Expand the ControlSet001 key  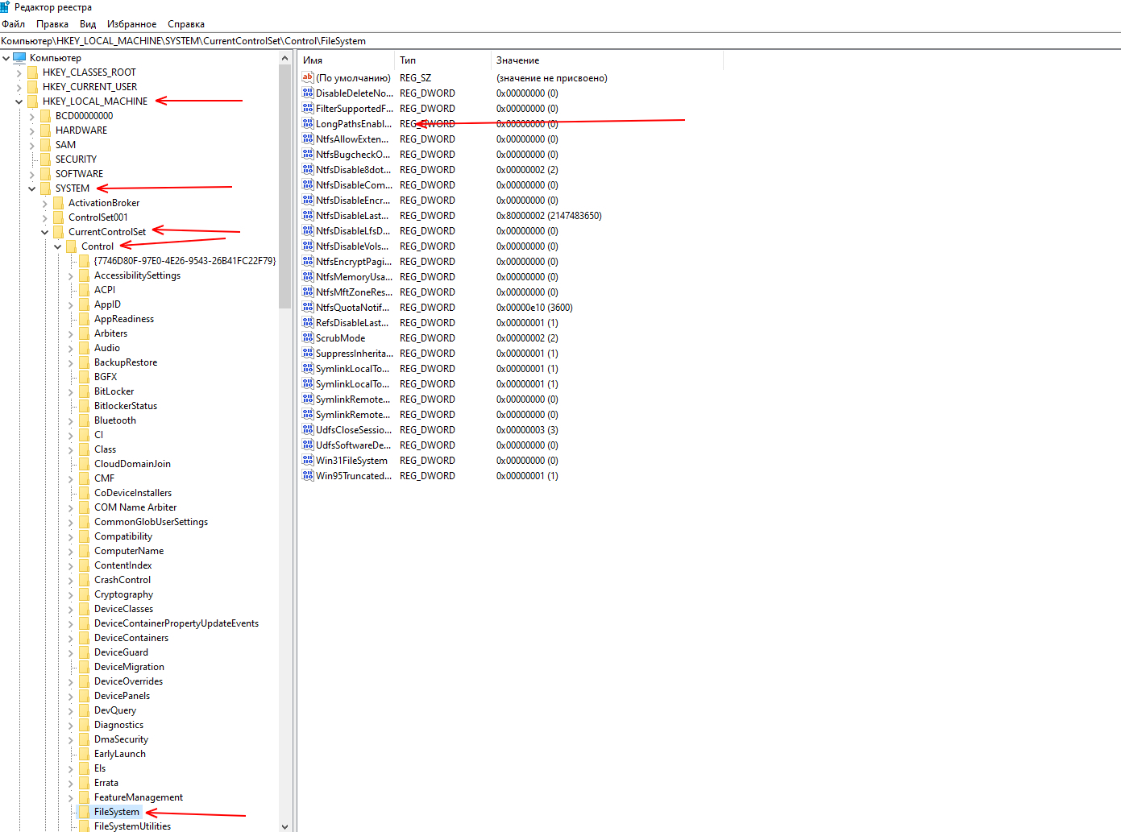(44, 217)
